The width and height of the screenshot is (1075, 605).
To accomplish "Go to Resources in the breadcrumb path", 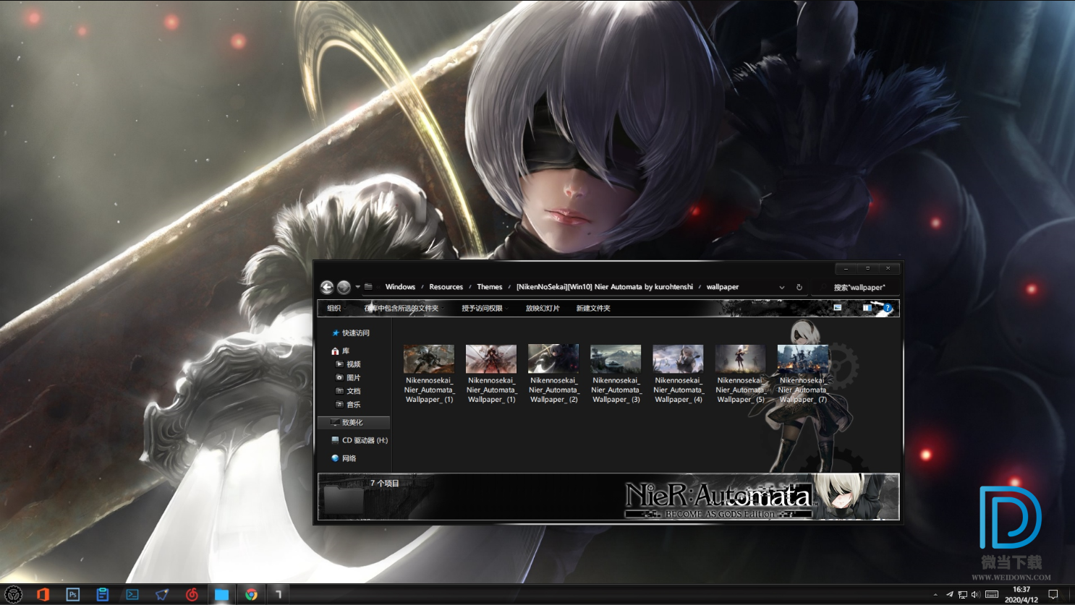I will tap(446, 287).
